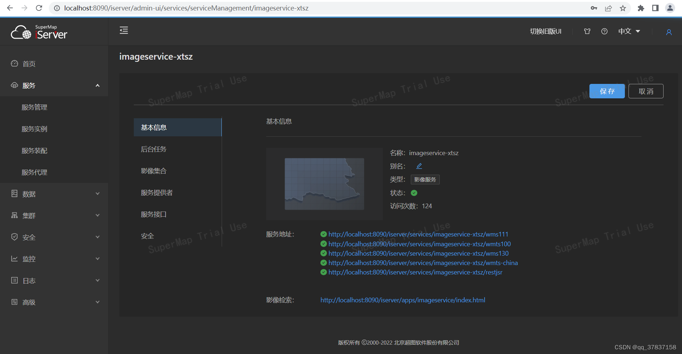
Task: Select the 服务接口 tab
Action: pos(178,214)
